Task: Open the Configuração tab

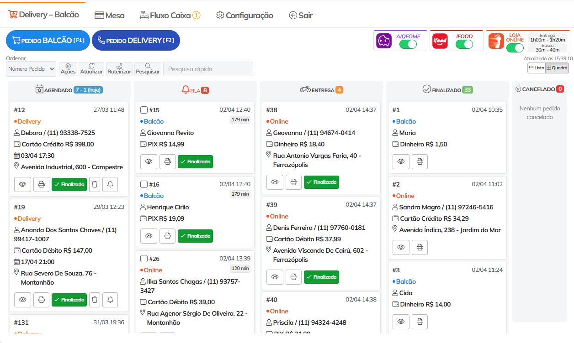Action: (244, 16)
